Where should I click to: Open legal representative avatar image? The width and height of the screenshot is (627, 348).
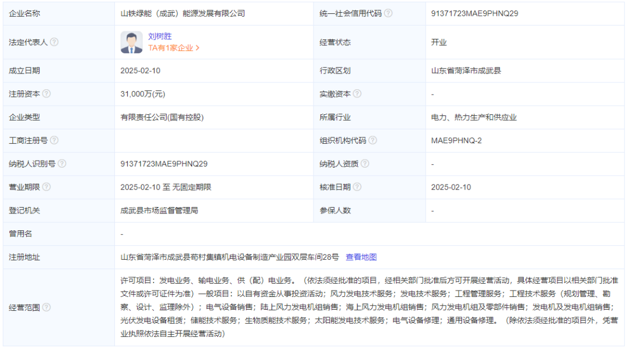[132, 42]
